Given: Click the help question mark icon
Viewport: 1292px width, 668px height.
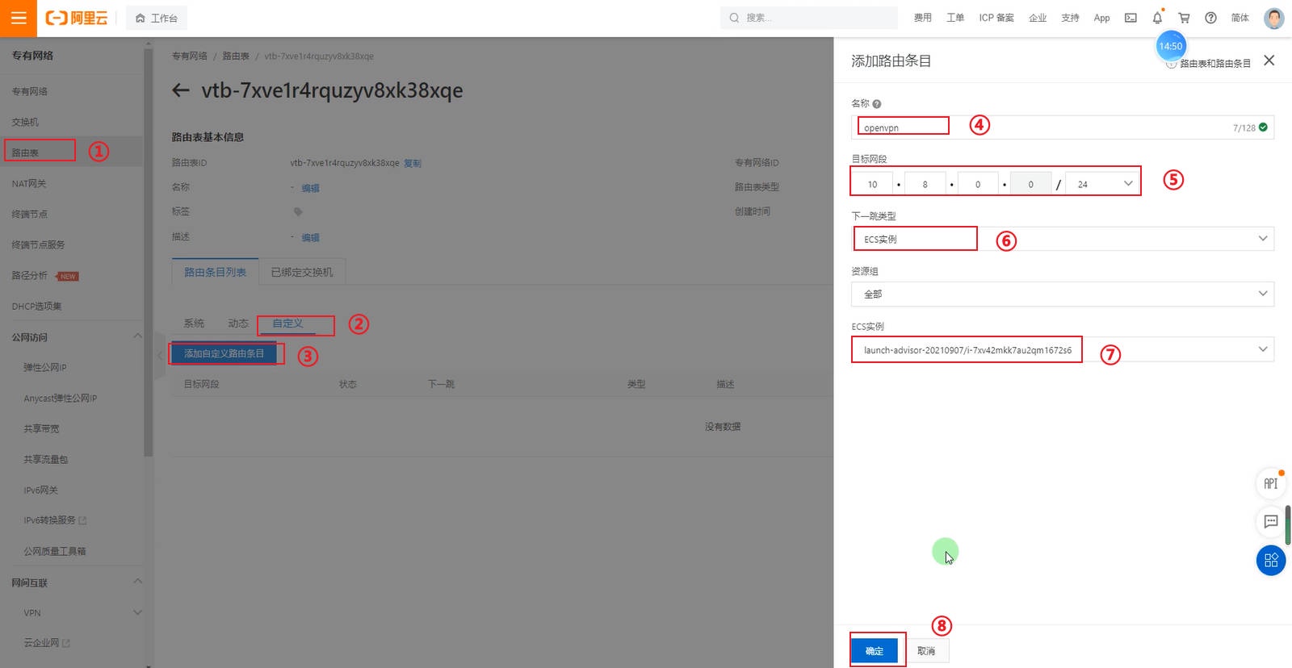Looking at the screenshot, I should [x=1210, y=18].
